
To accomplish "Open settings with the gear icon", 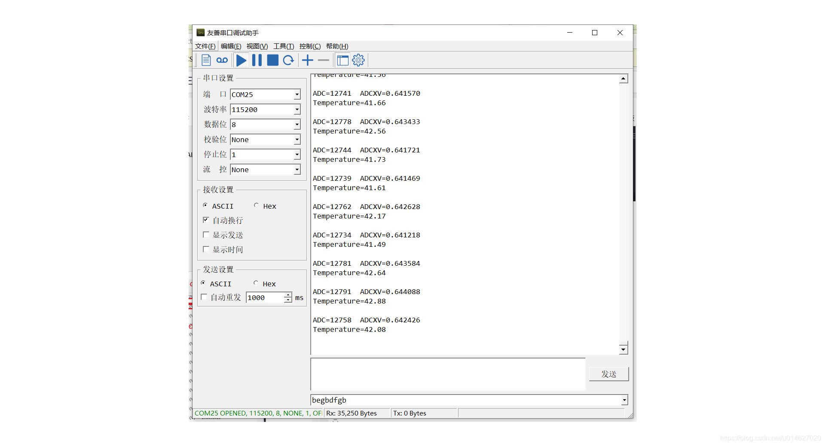I will pyautogui.click(x=358, y=60).
